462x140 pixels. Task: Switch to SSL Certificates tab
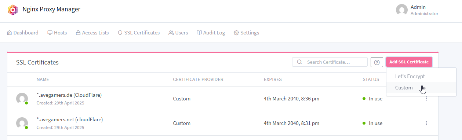coord(139,33)
